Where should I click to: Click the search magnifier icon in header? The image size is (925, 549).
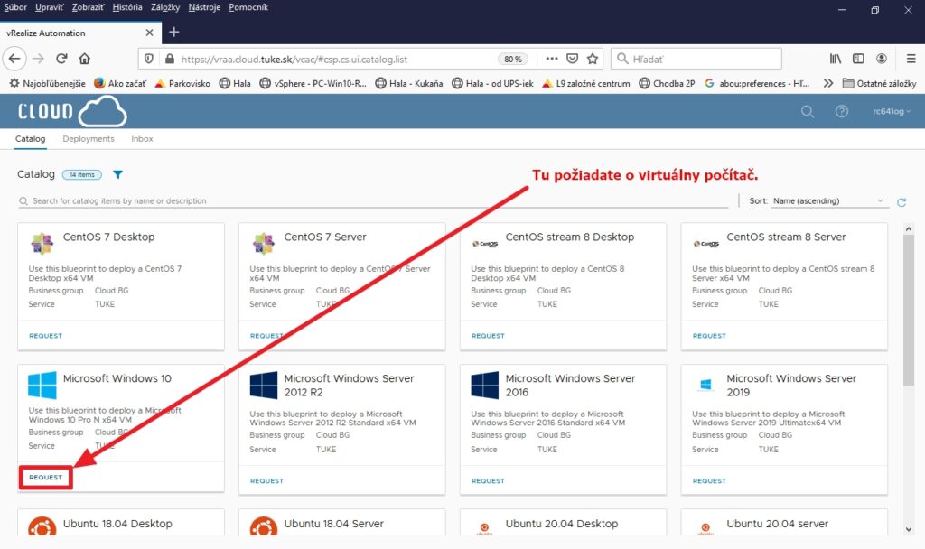pos(808,111)
